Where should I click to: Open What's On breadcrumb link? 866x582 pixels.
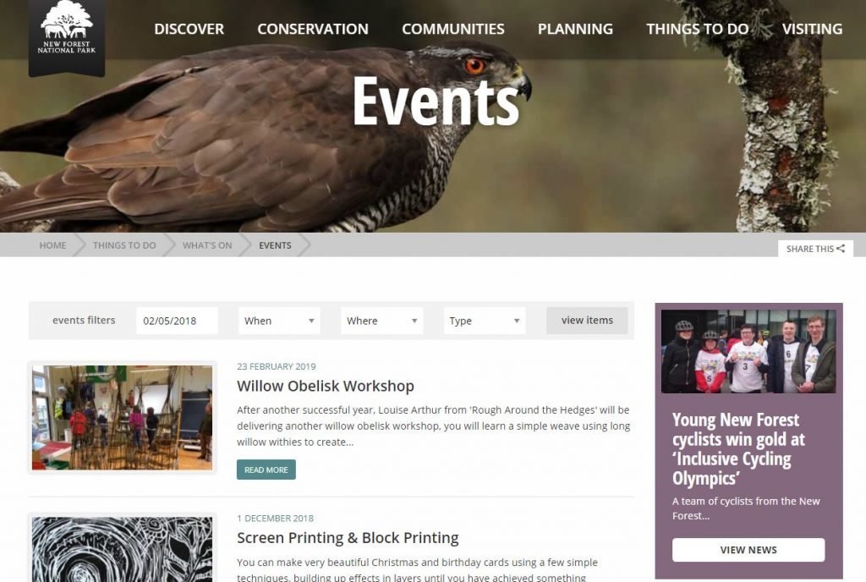click(x=207, y=245)
